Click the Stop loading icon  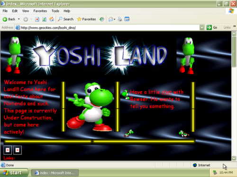(37, 19)
